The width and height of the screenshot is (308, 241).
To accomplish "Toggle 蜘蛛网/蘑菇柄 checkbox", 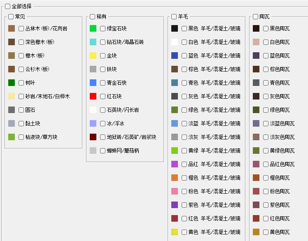I will tap(103, 151).
